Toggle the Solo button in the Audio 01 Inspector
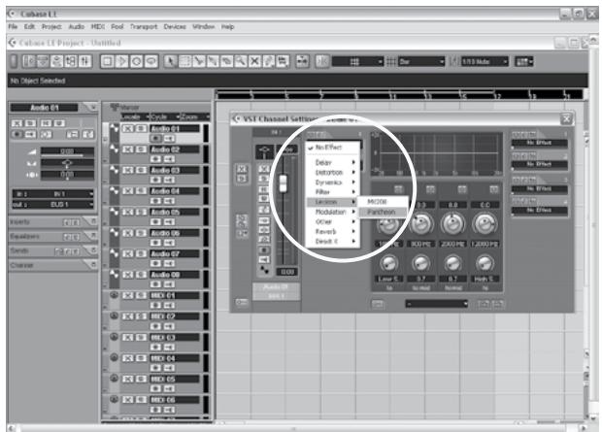Viewport: 602px width, 432px height. coord(30,123)
